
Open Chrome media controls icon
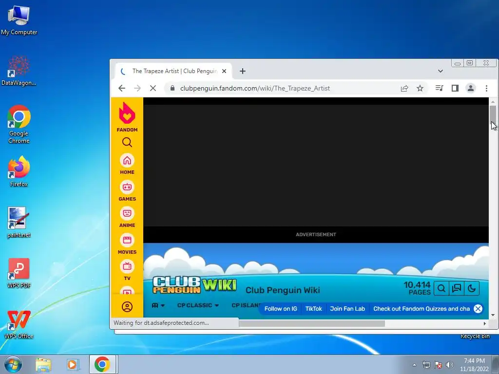click(x=439, y=88)
